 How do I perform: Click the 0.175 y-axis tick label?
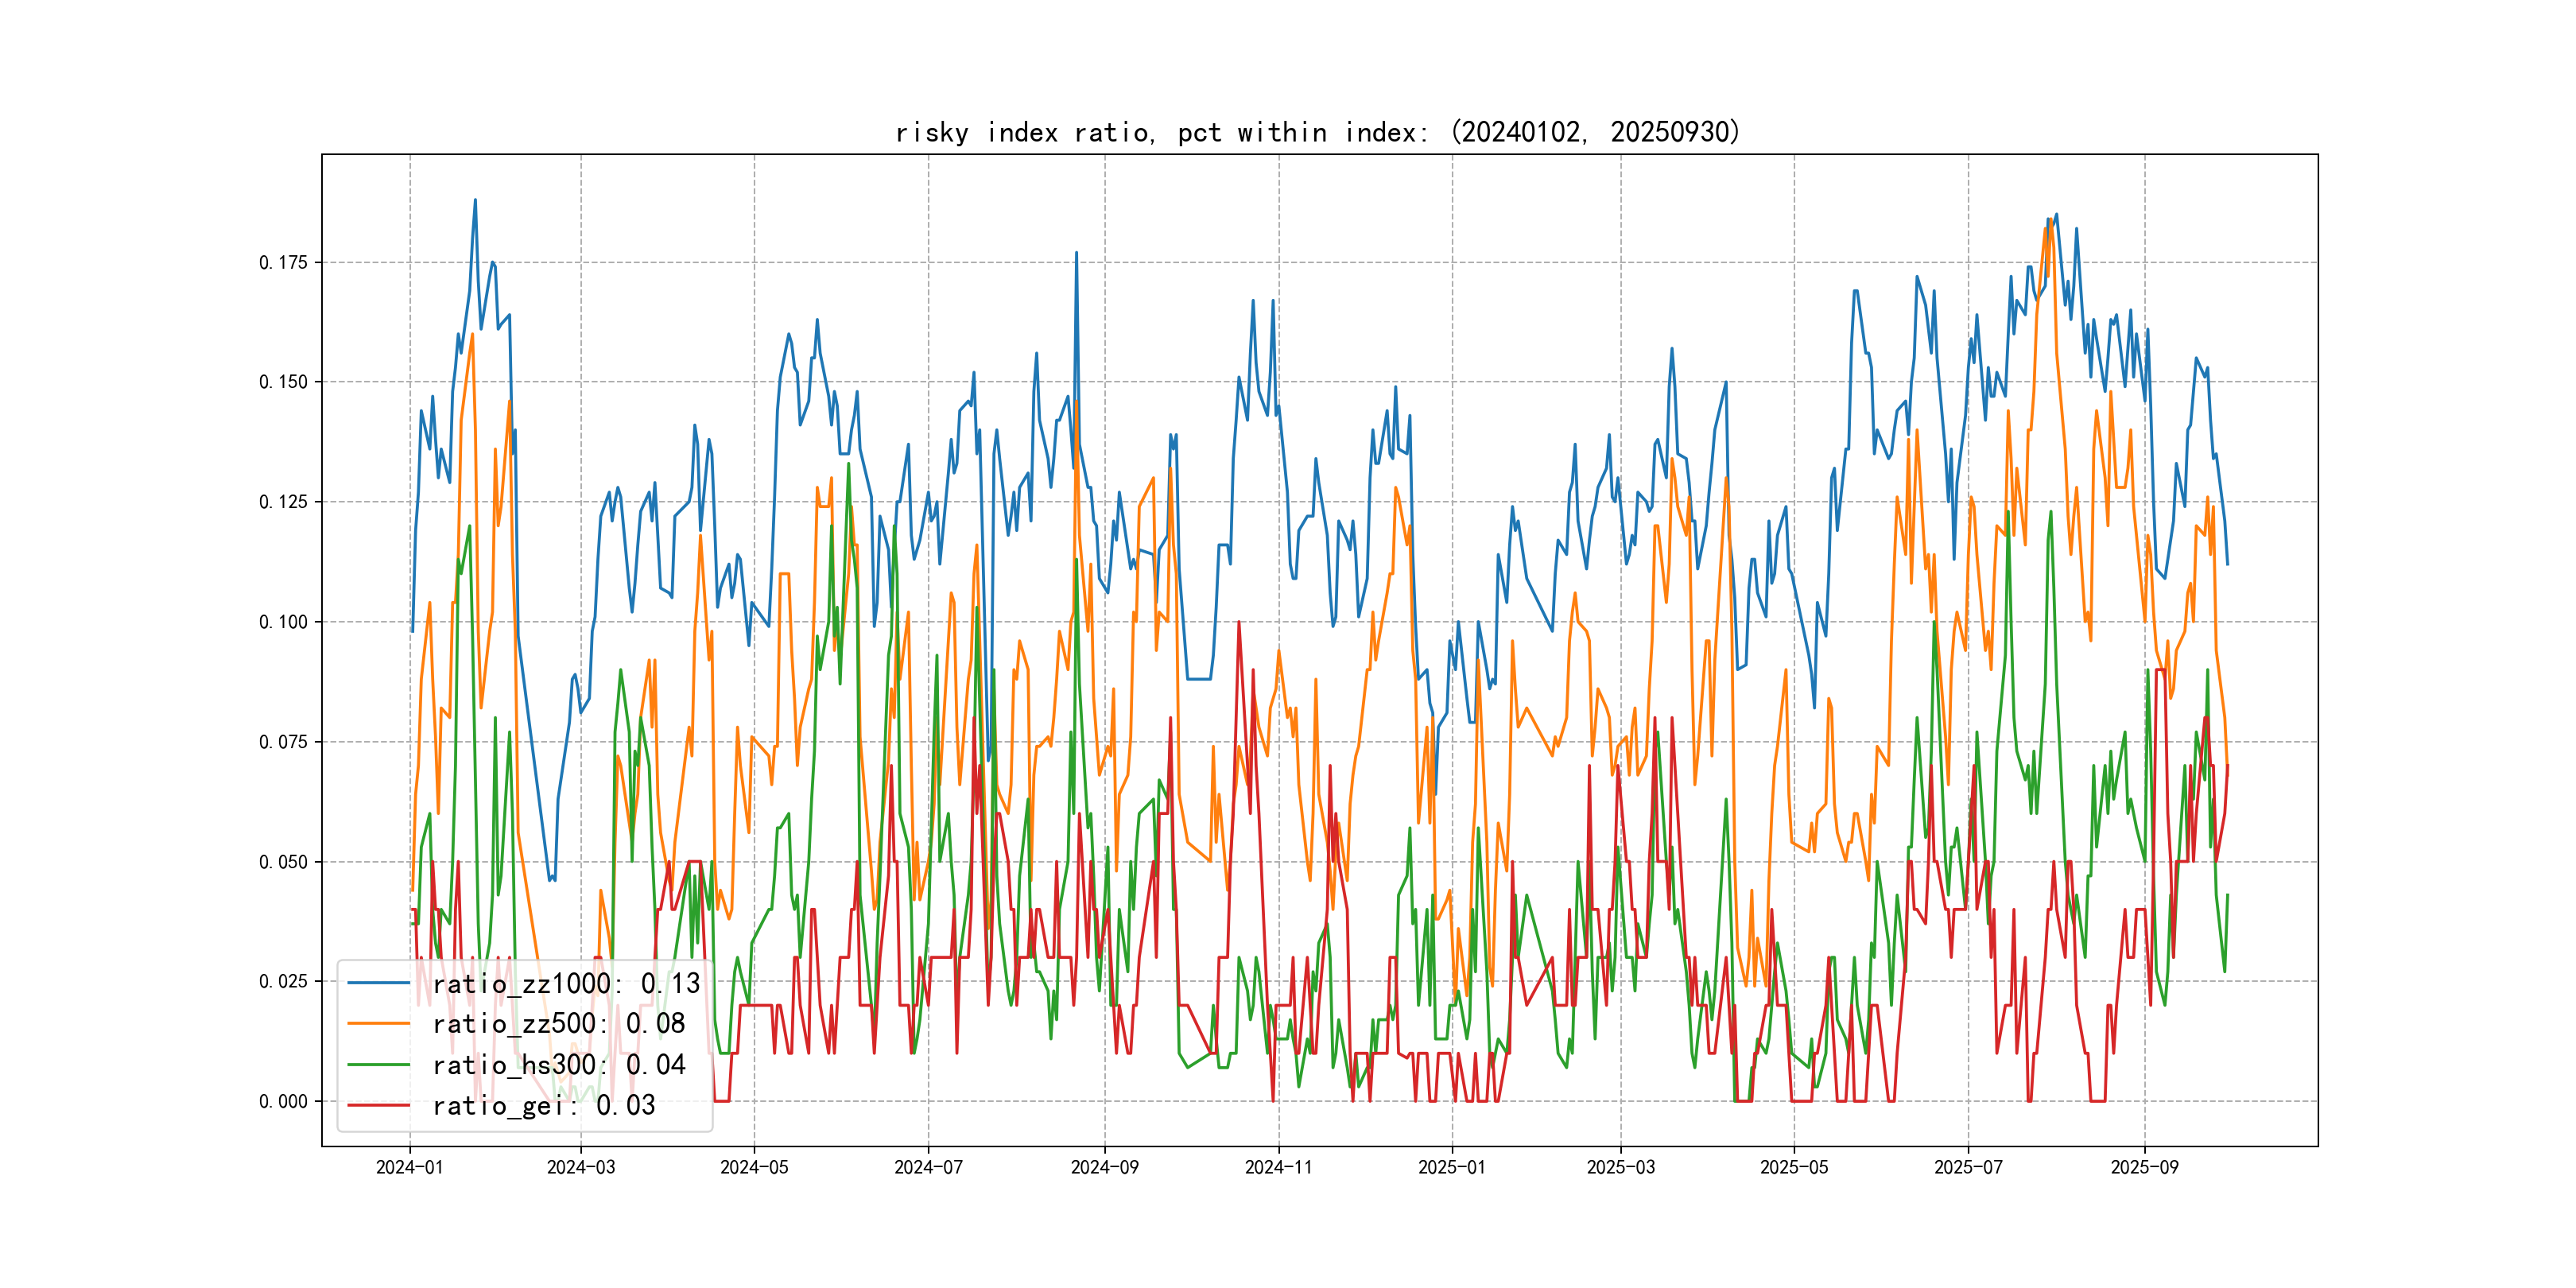click(283, 263)
